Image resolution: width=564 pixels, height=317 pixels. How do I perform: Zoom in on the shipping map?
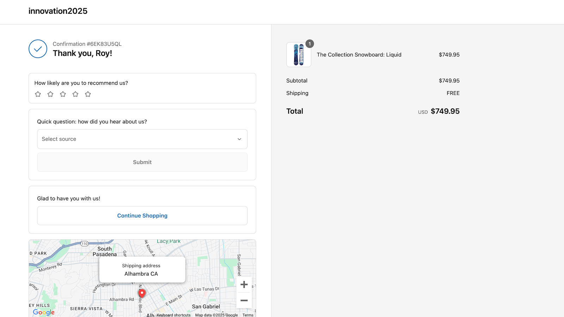pos(244,284)
